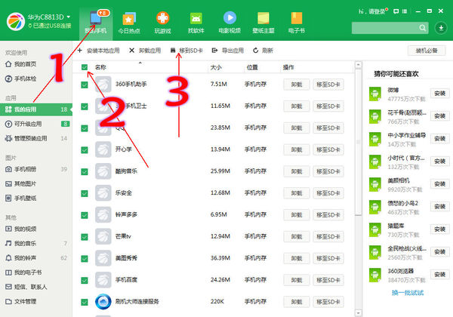Click 导出应用 export icon
The width and height of the screenshot is (453, 317).
(214, 51)
